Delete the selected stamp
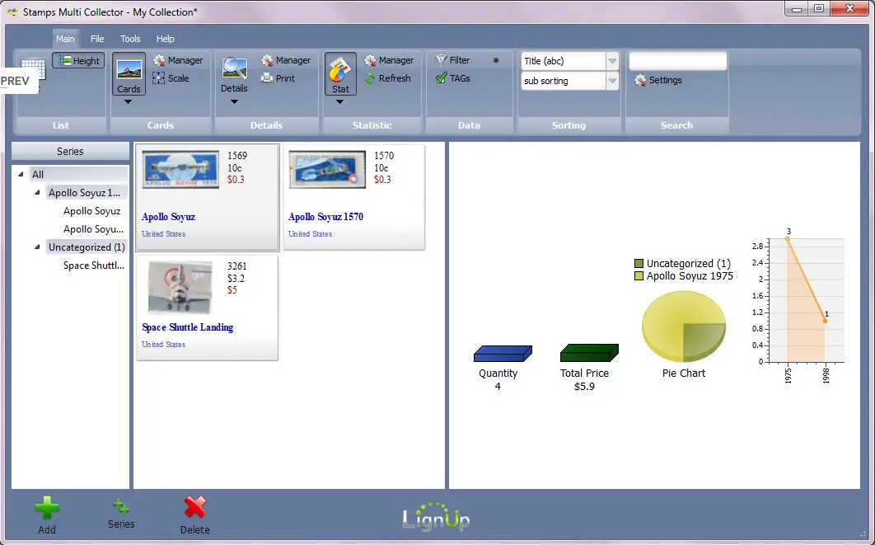The width and height of the screenshot is (875, 545). [x=194, y=514]
